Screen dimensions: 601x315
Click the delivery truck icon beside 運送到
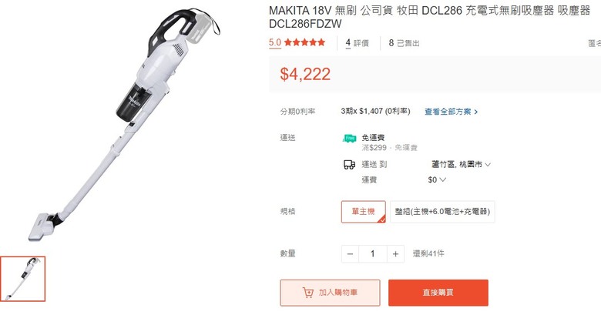pos(349,165)
